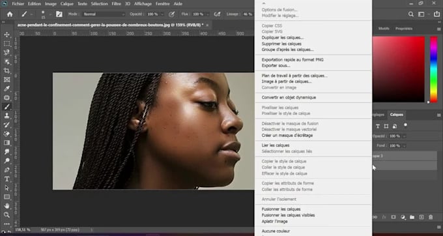
Task: Select the Clone Stamp tool
Action: 7,116
